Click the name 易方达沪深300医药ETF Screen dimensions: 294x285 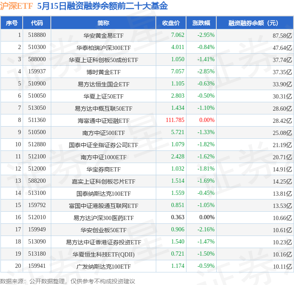(x=103, y=218)
